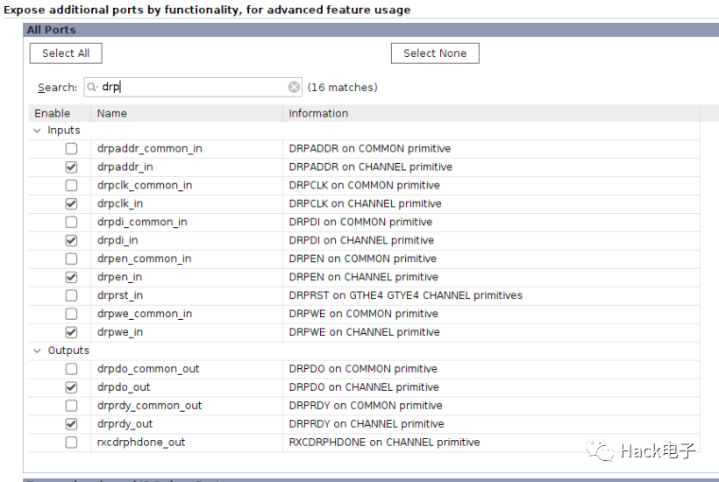Select the drpdo_common_out name cell
Image resolution: width=719 pixels, height=482 pixels.
187,368
